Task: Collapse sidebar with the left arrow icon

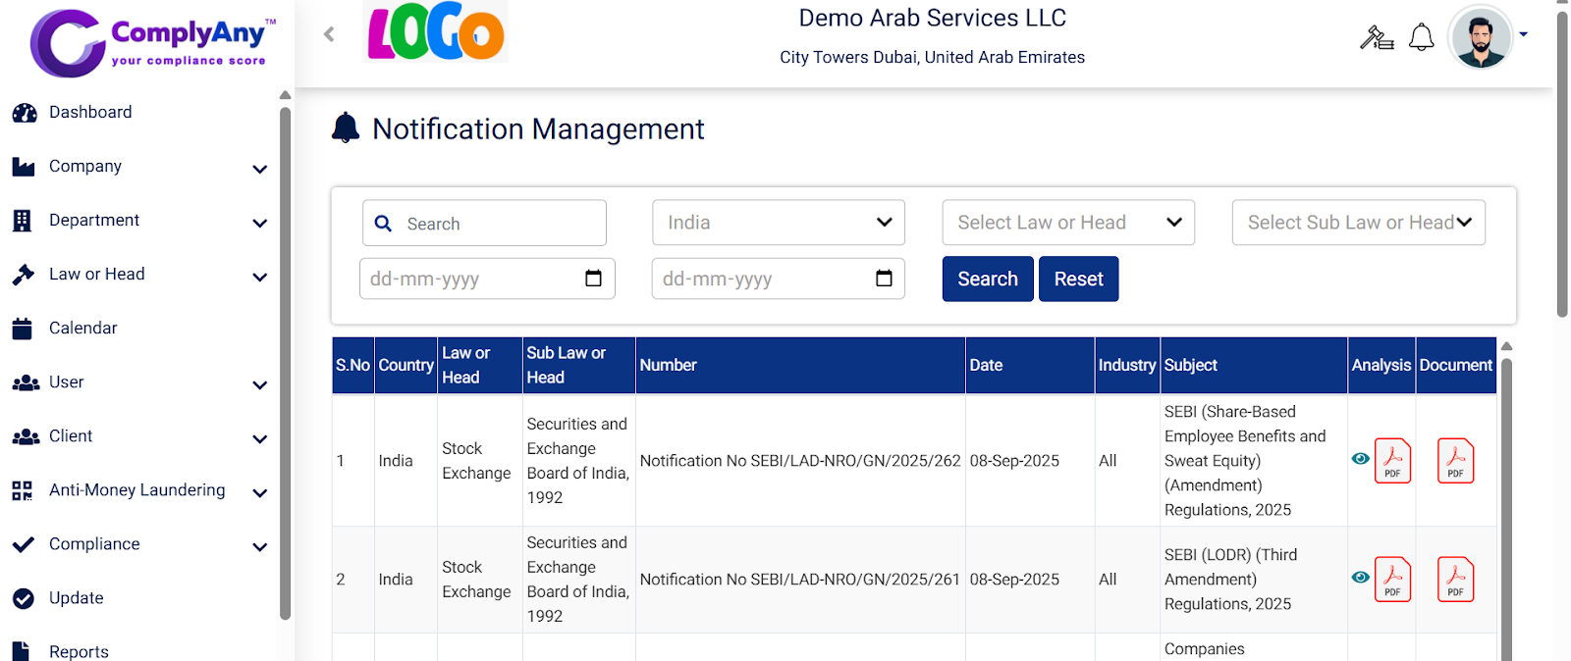Action: (329, 34)
